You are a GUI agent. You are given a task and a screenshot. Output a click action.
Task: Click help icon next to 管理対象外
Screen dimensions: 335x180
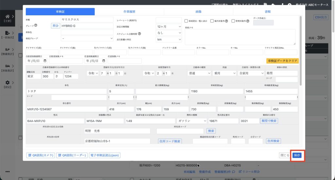point(248,21)
